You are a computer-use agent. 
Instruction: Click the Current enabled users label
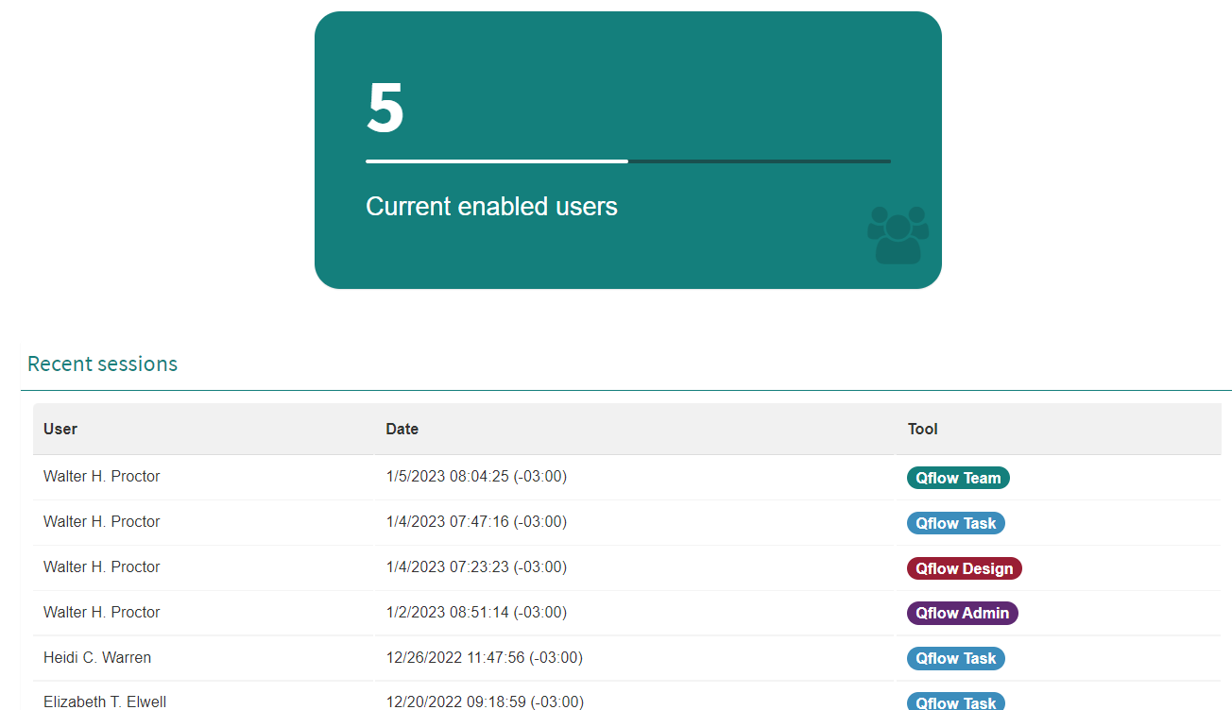coord(491,207)
